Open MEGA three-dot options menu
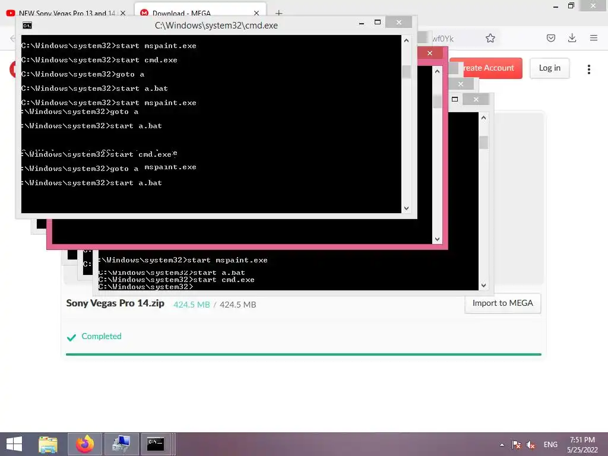608x456 pixels. click(x=588, y=69)
